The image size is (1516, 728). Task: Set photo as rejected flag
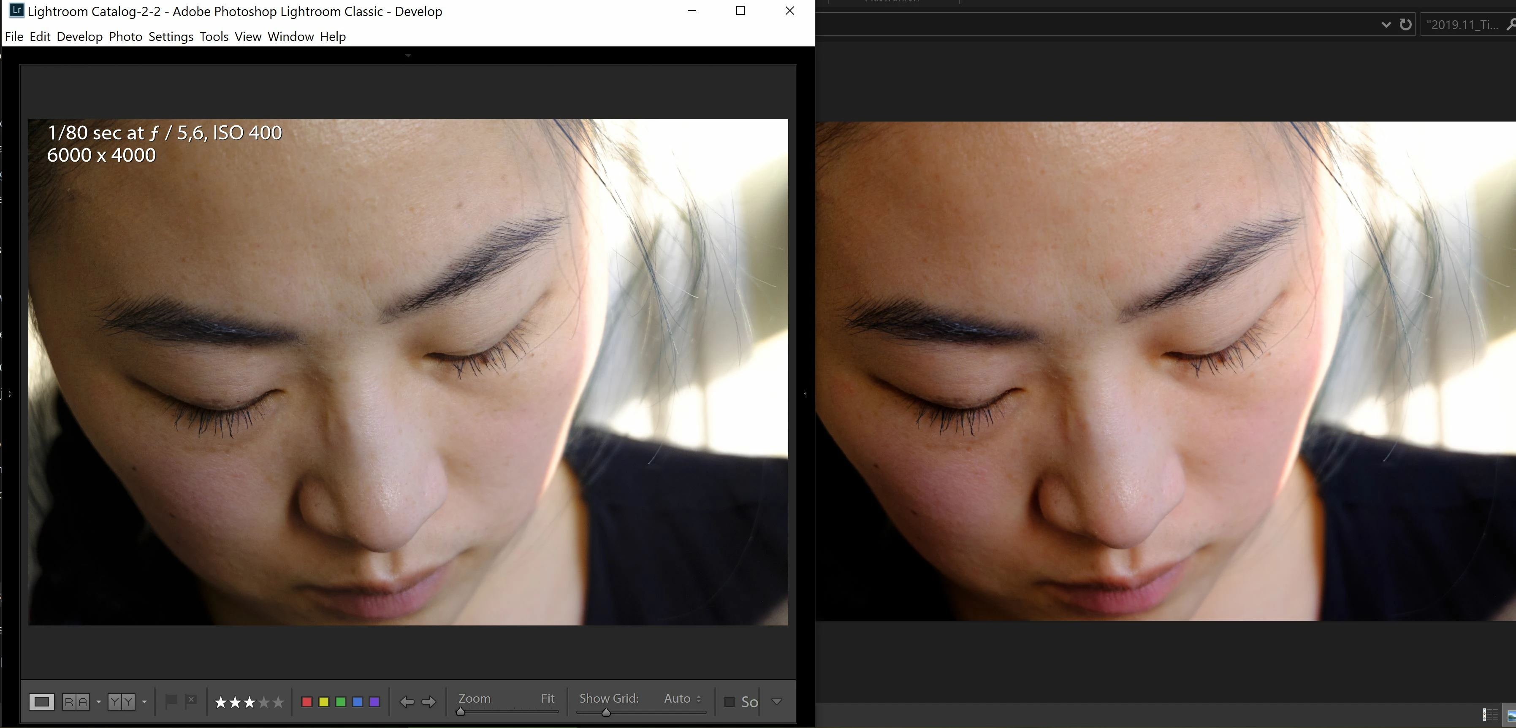[x=191, y=701]
